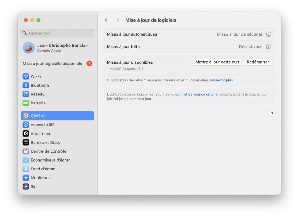Screen dimensions: 299x218
Task: Click the Bureau et Dock icon
Action: click(x=26, y=142)
